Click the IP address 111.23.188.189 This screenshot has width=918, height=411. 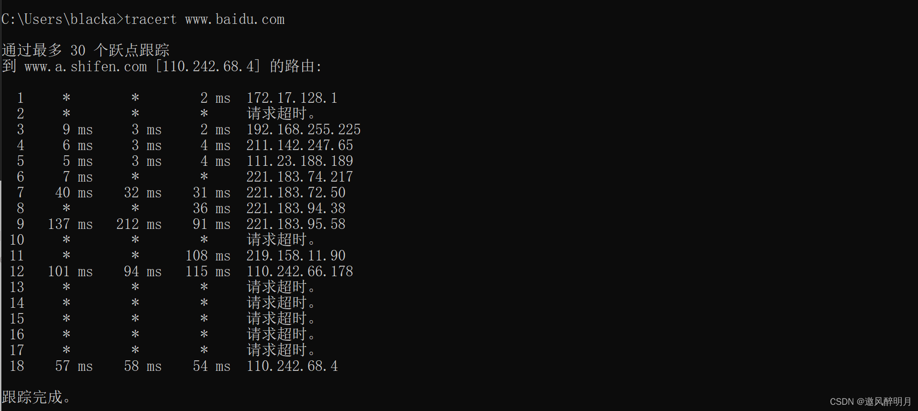point(299,161)
